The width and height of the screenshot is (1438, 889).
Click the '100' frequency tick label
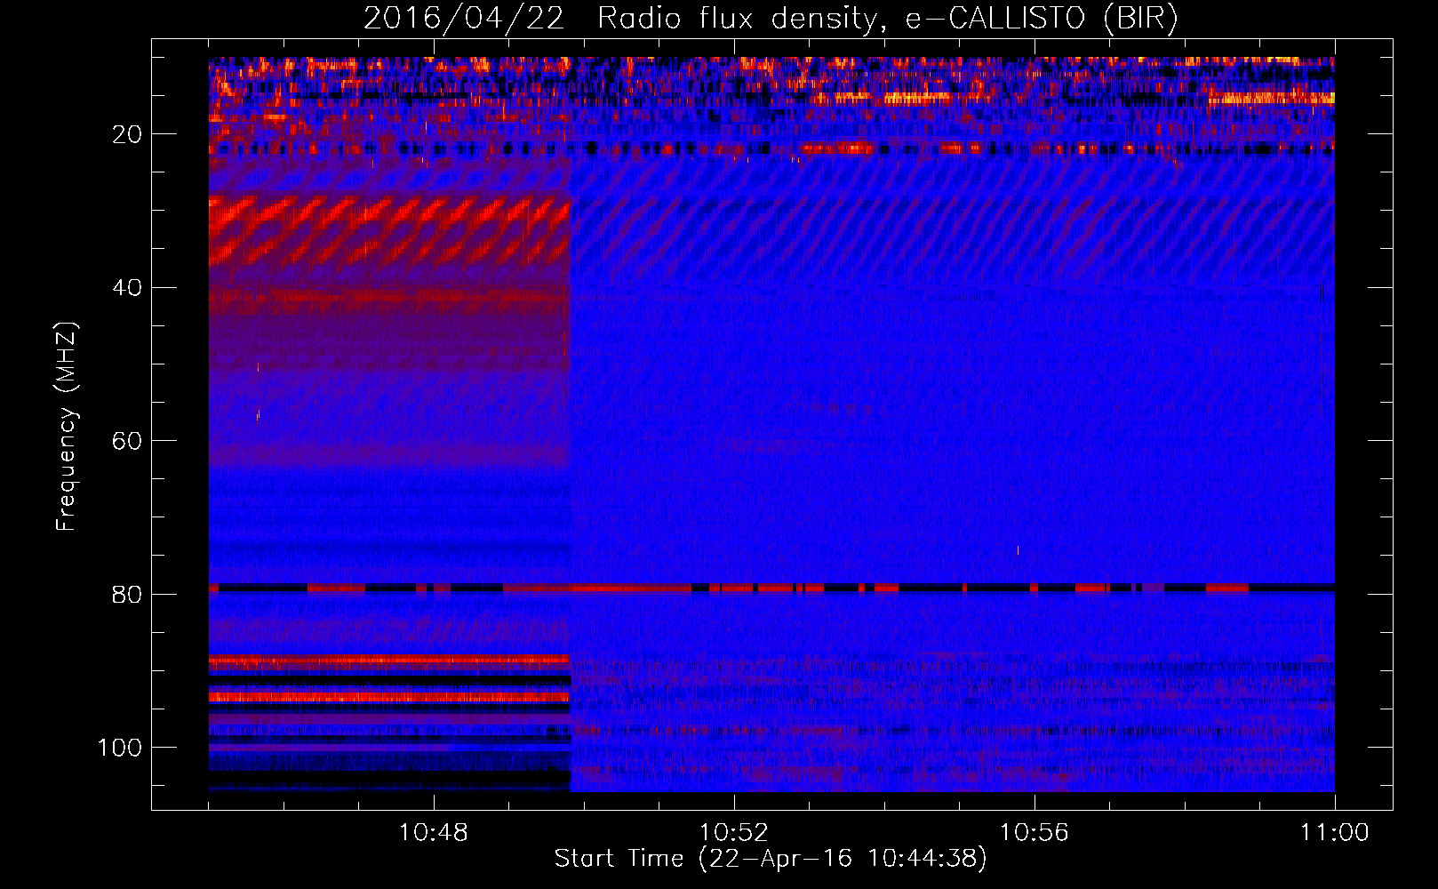(120, 748)
